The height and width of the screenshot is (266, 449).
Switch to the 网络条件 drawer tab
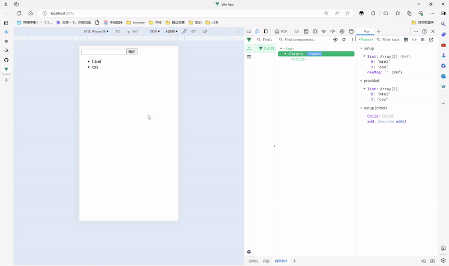(x=281, y=261)
